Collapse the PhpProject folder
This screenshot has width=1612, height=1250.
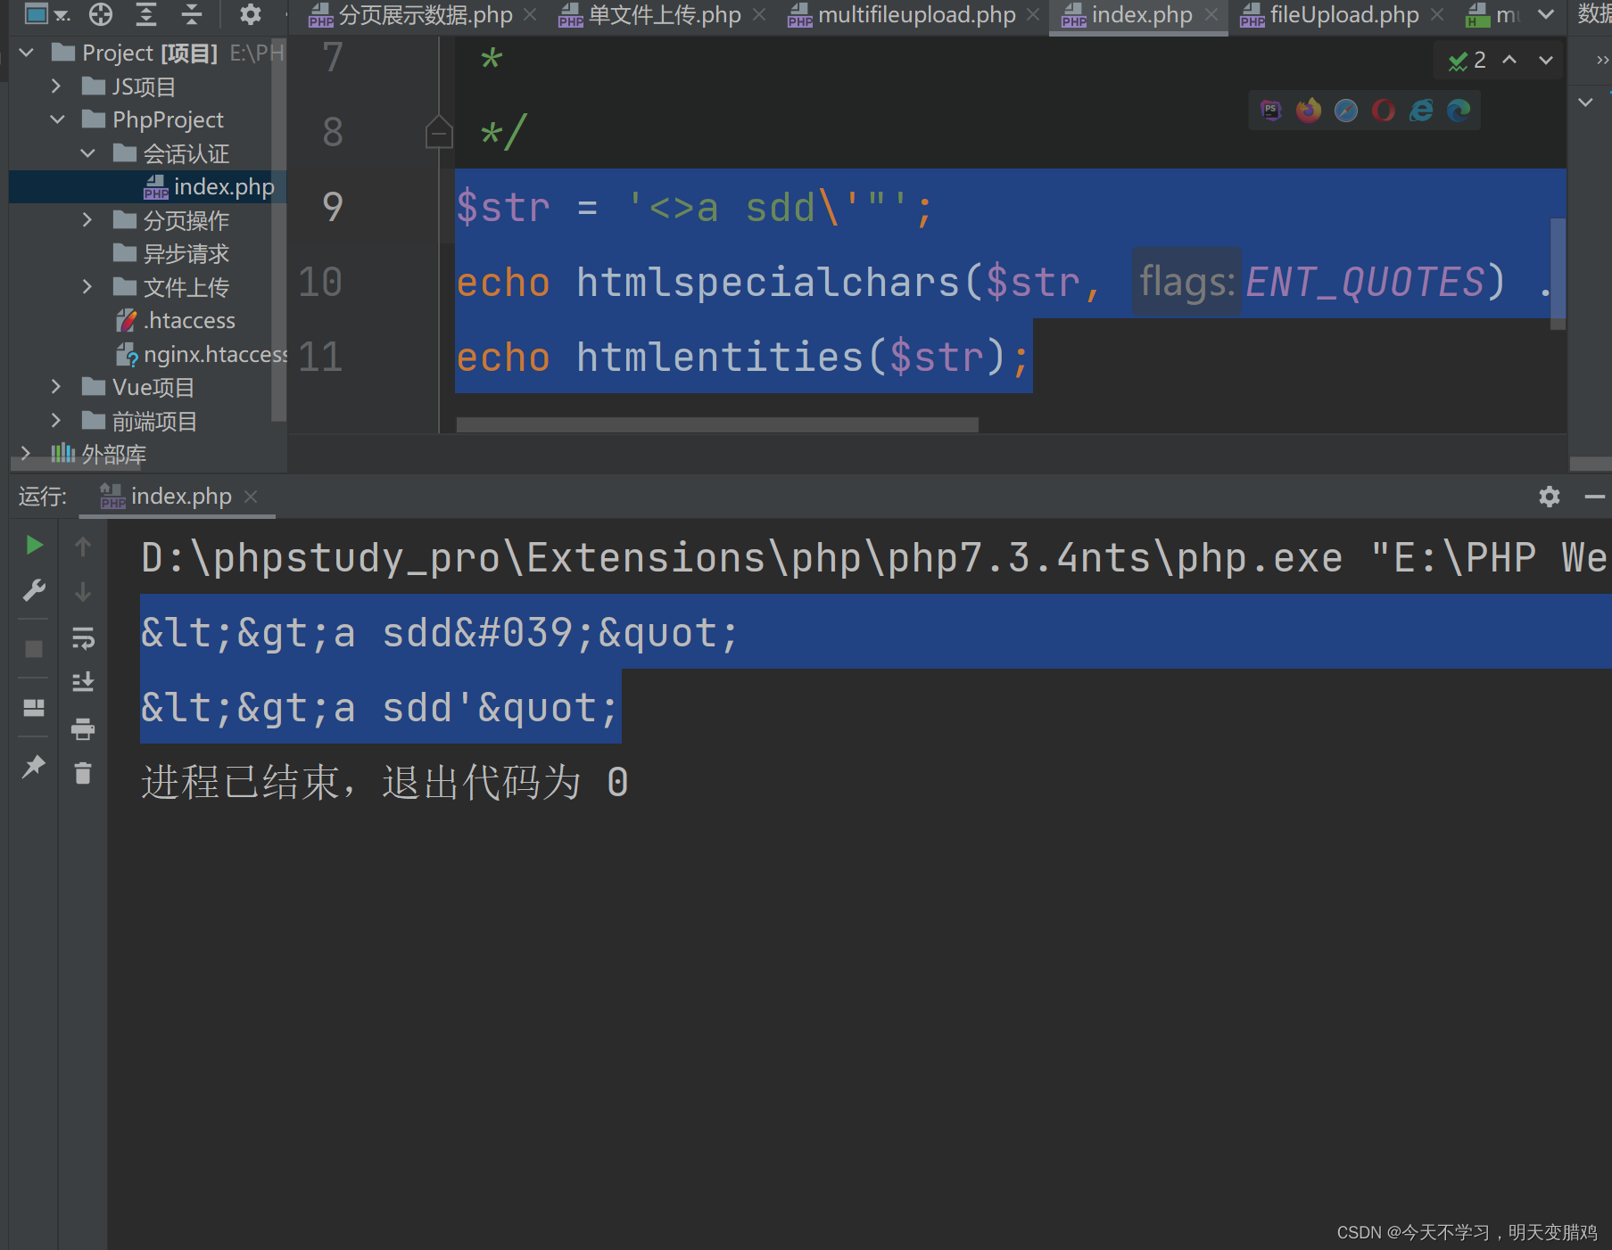coord(57,119)
